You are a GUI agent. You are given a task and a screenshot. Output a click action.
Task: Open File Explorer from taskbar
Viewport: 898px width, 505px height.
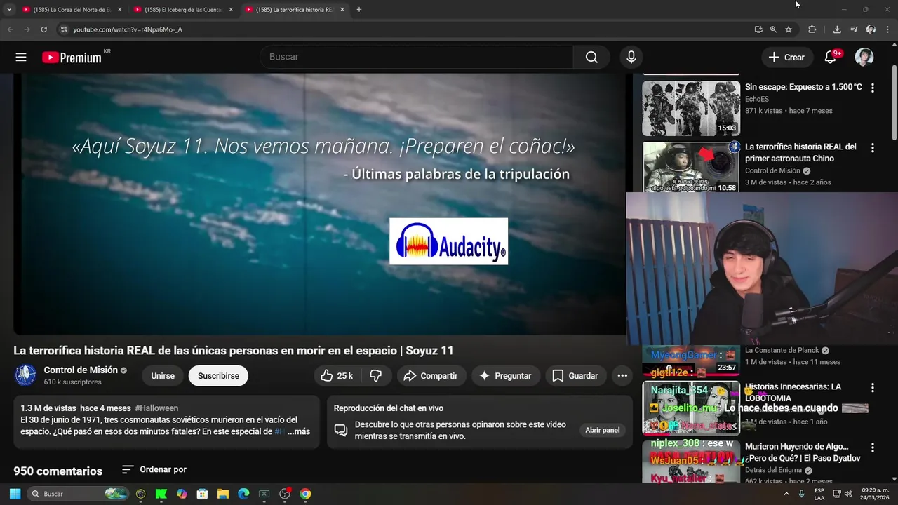click(x=223, y=494)
